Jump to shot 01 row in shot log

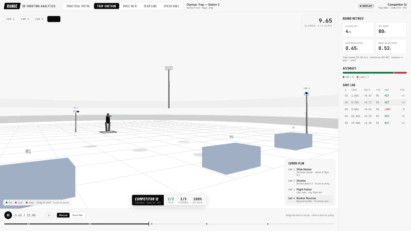(375, 95)
